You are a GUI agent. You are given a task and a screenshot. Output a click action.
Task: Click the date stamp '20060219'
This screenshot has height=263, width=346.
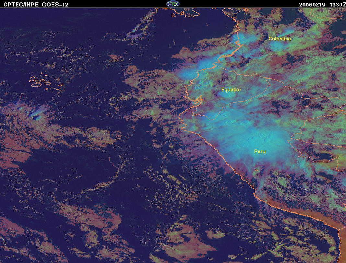[312, 5]
